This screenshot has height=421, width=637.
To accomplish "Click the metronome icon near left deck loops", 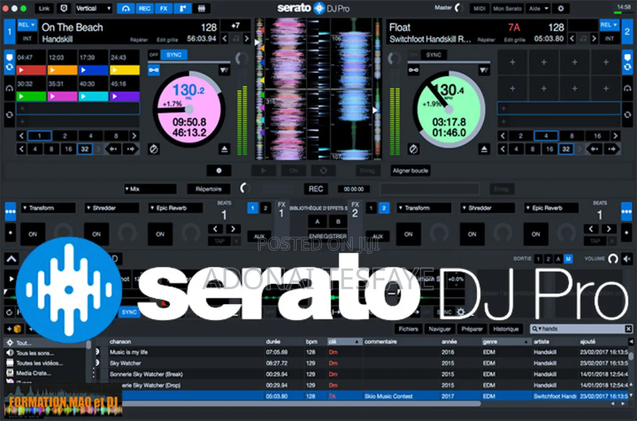I will [153, 149].
